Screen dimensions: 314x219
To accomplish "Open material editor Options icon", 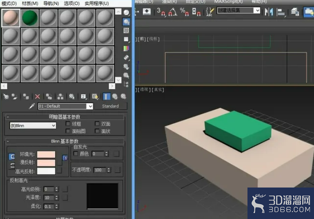I will 126,66.
